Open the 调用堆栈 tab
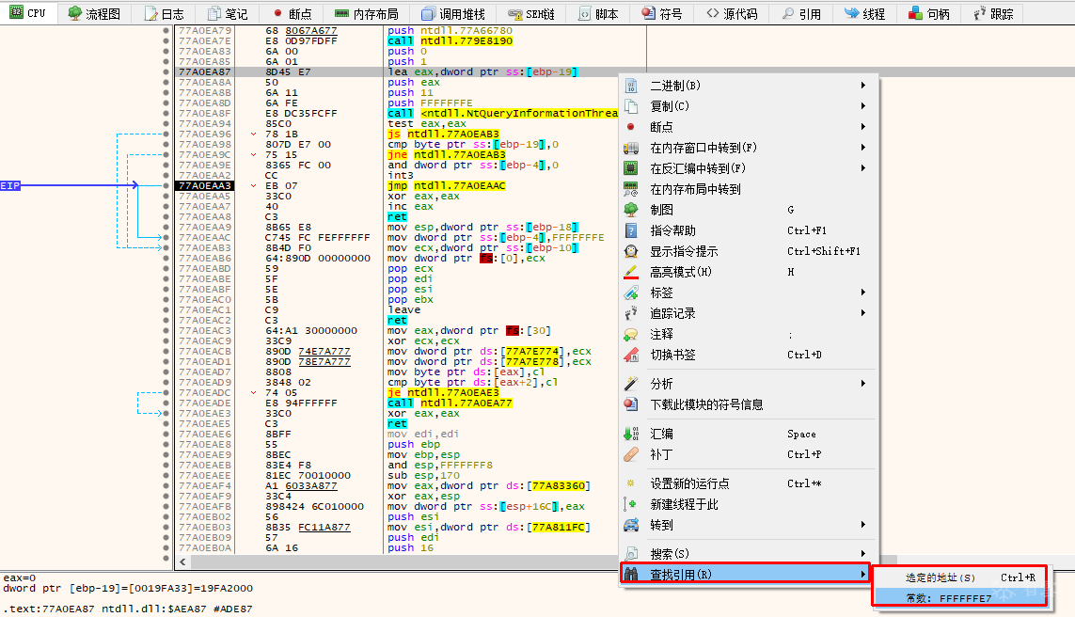This screenshot has width=1075, height=617. pos(453,13)
